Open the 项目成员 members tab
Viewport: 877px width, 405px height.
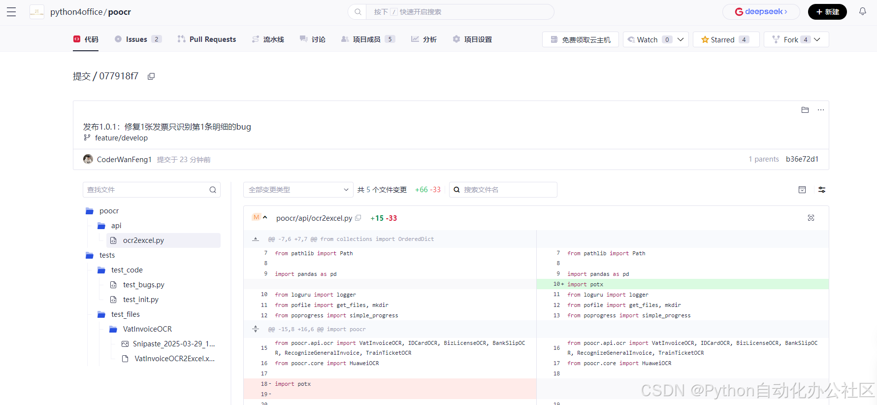pyautogui.click(x=368, y=39)
